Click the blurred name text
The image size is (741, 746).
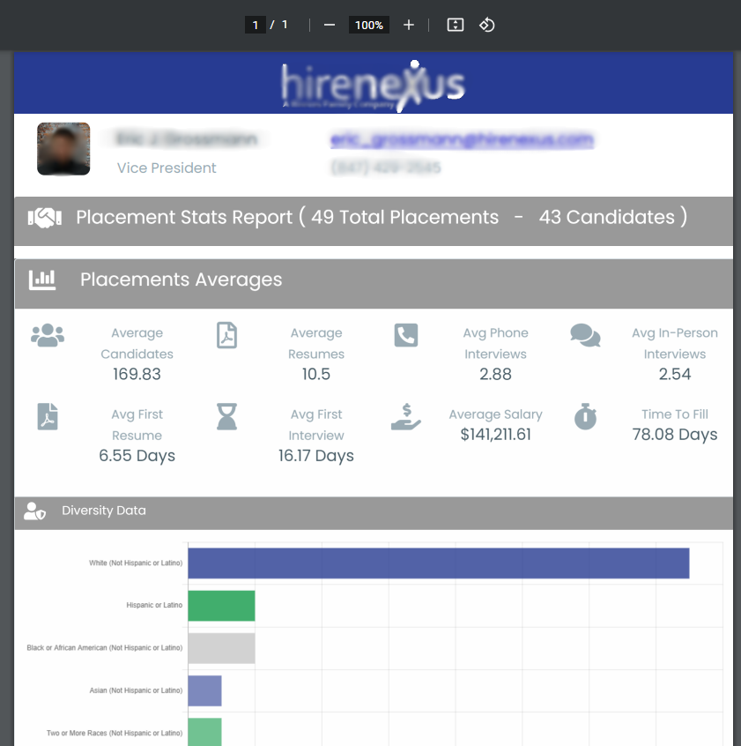point(186,139)
